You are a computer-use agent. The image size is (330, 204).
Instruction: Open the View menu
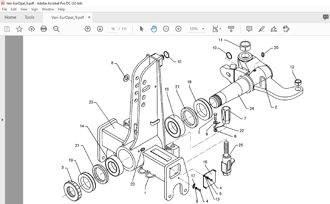(24, 9)
